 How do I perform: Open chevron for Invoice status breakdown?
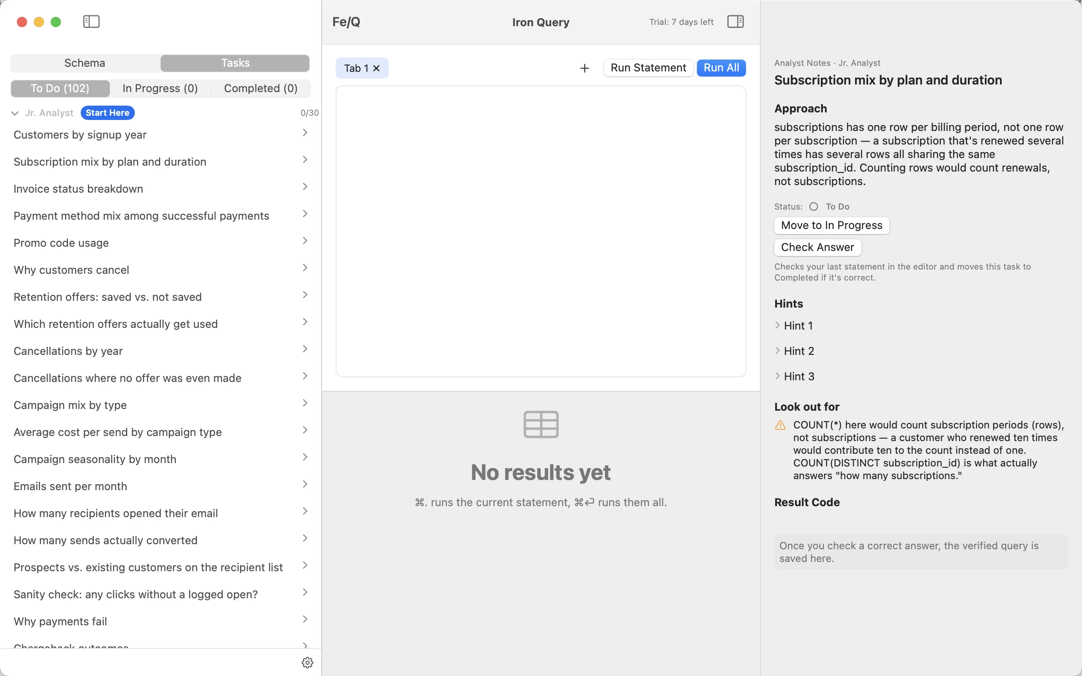click(x=305, y=186)
